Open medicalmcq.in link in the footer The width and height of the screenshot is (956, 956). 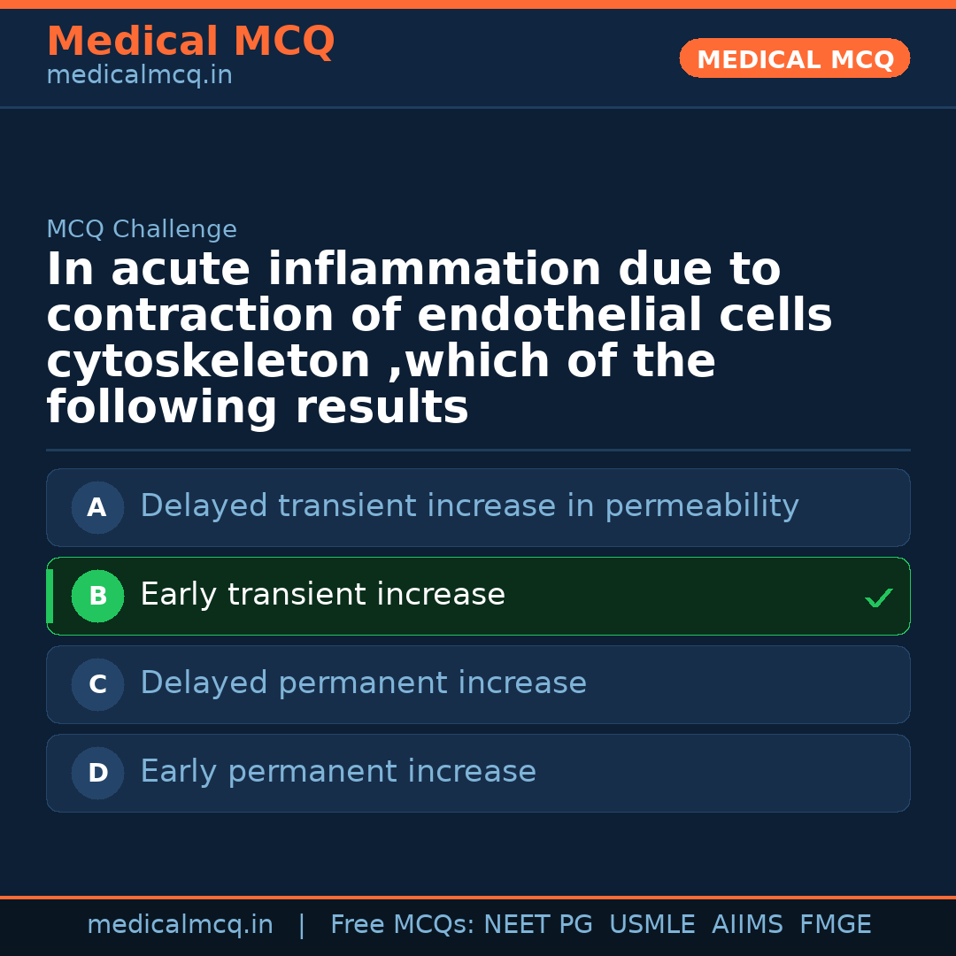[180, 925]
